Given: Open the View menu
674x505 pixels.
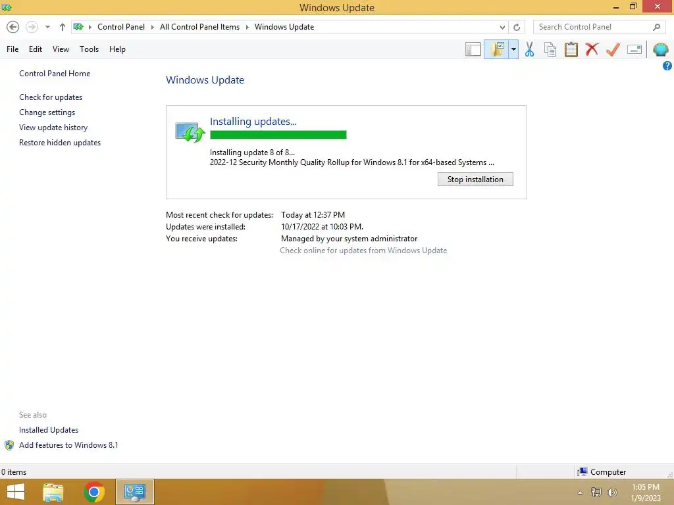Looking at the screenshot, I should click(61, 49).
